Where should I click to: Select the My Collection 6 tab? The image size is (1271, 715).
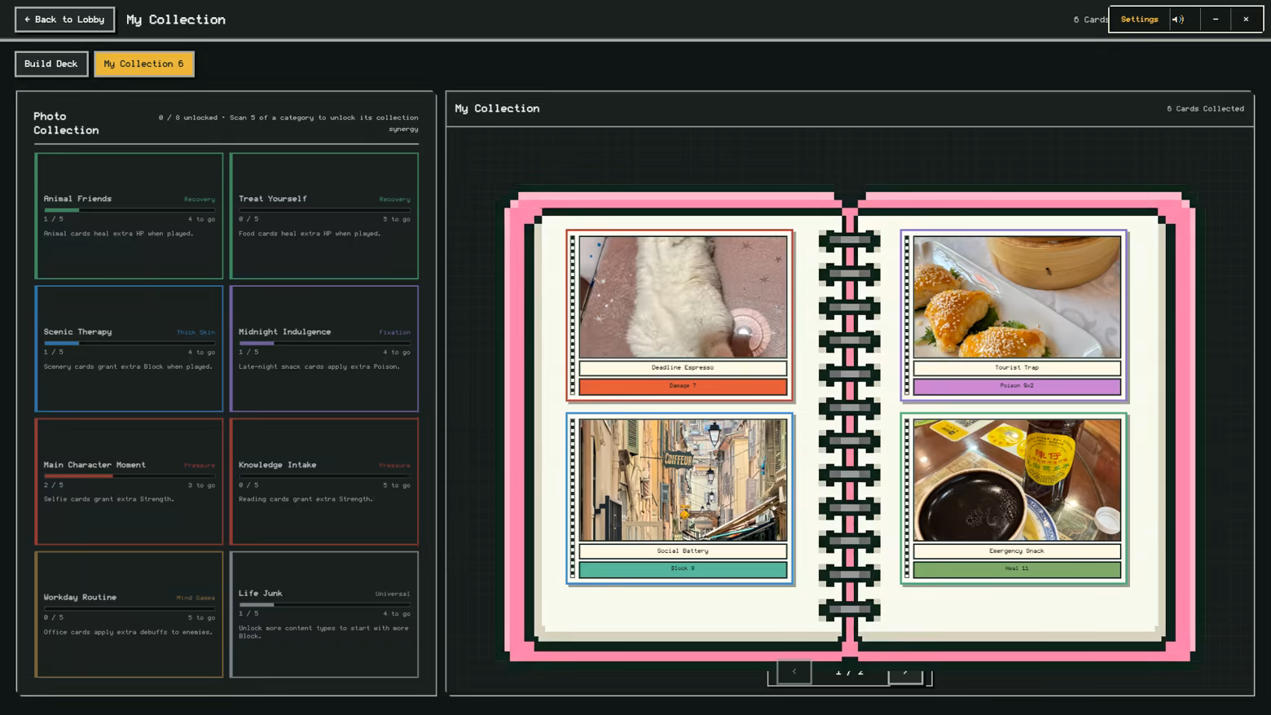tap(144, 64)
